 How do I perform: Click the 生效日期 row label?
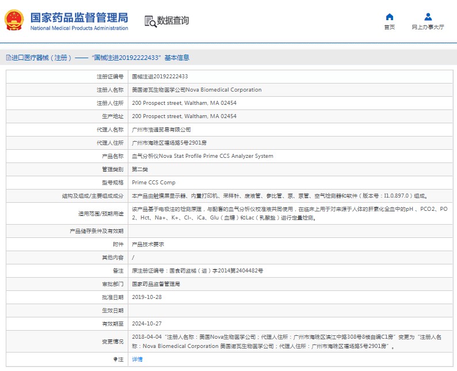click(x=113, y=311)
